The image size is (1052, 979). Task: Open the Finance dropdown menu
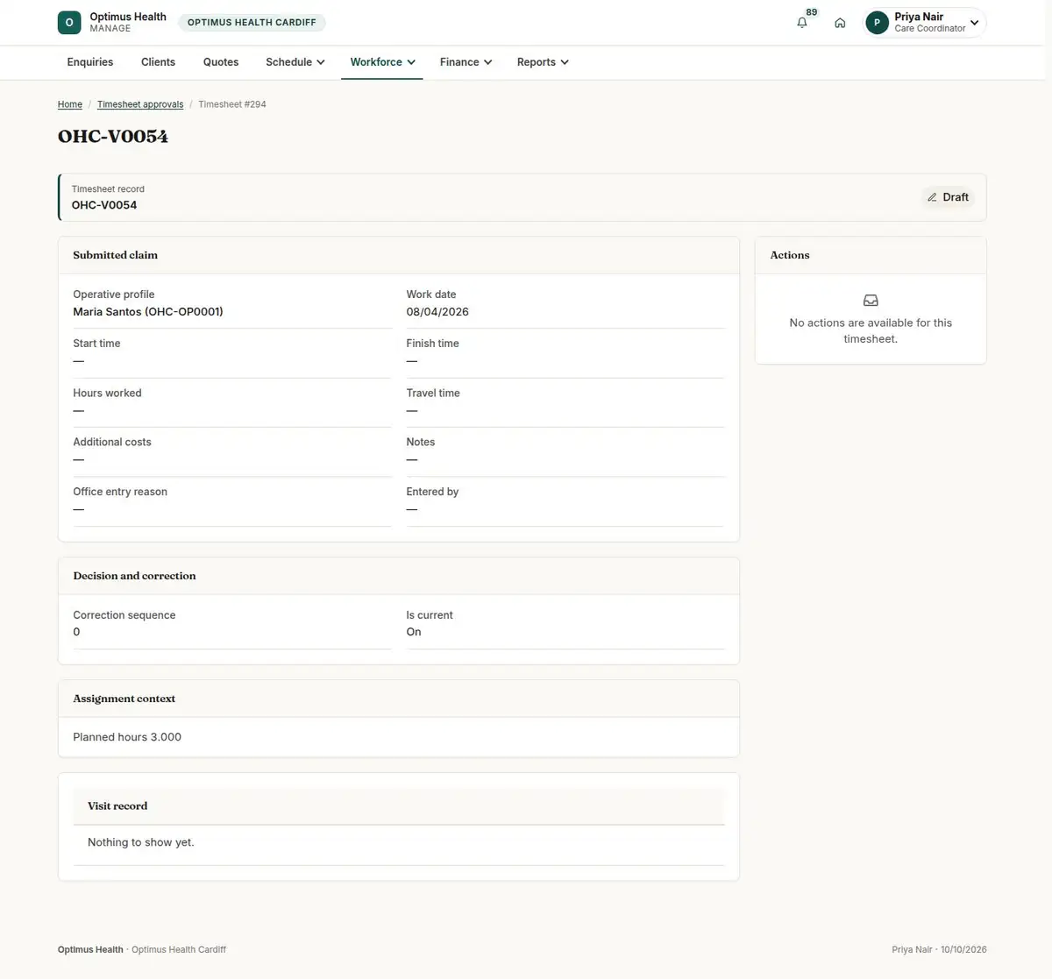[x=466, y=62]
